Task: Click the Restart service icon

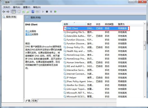Action: pyautogui.click(x=55, y=12)
